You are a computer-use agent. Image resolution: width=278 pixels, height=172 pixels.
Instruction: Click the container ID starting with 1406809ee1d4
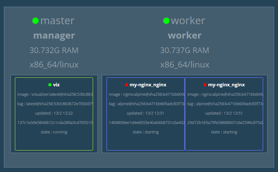146,123
